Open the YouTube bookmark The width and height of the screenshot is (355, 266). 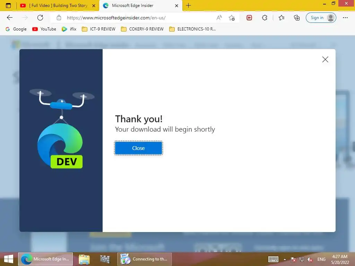coord(44,29)
